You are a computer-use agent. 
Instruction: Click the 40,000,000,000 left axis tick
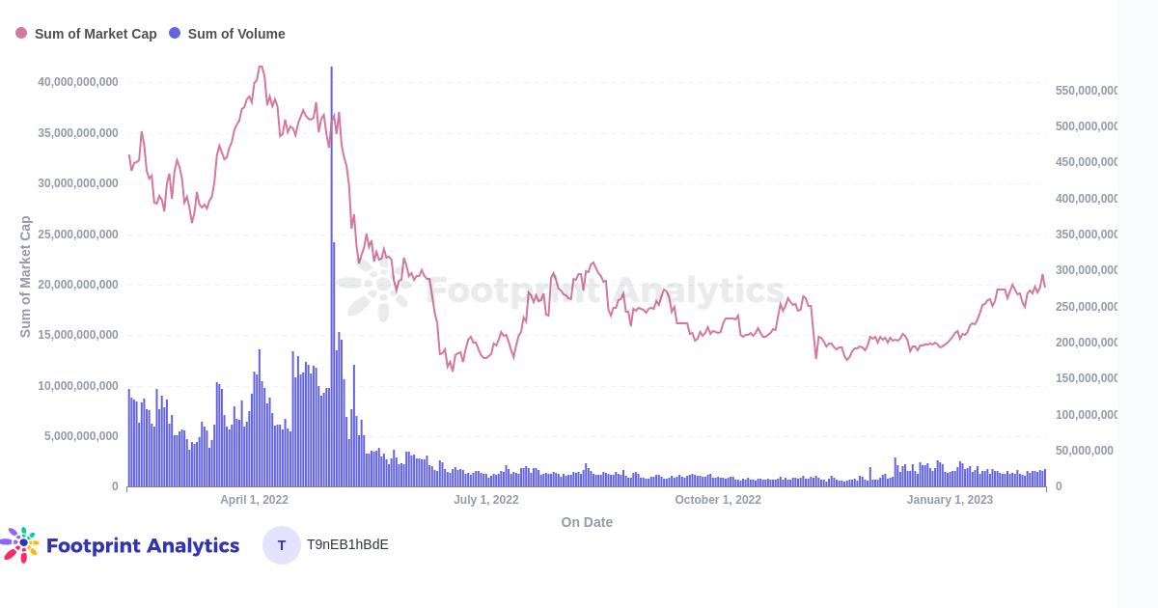pyautogui.click(x=78, y=82)
